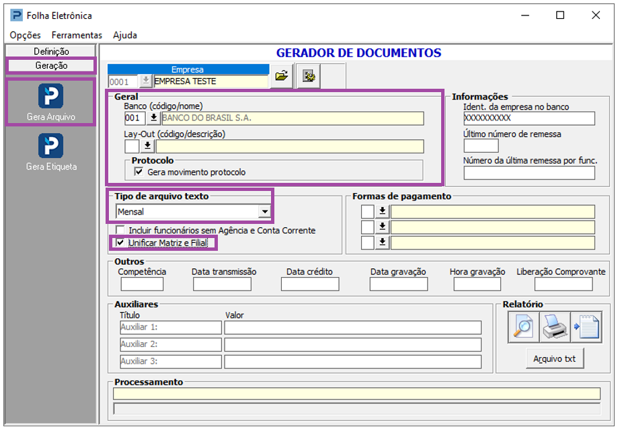The height and width of the screenshot is (429, 618).
Task: Open the Ajuda menu
Action: click(x=125, y=35)
